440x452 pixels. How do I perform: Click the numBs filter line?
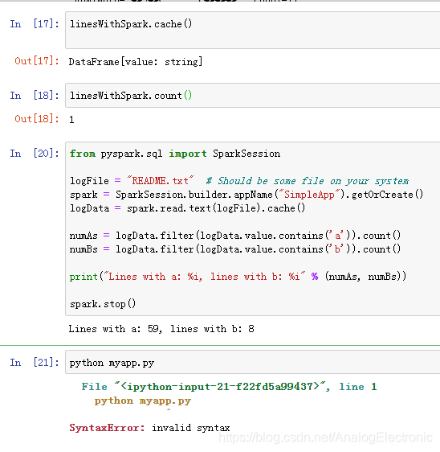tap(235, 249)
